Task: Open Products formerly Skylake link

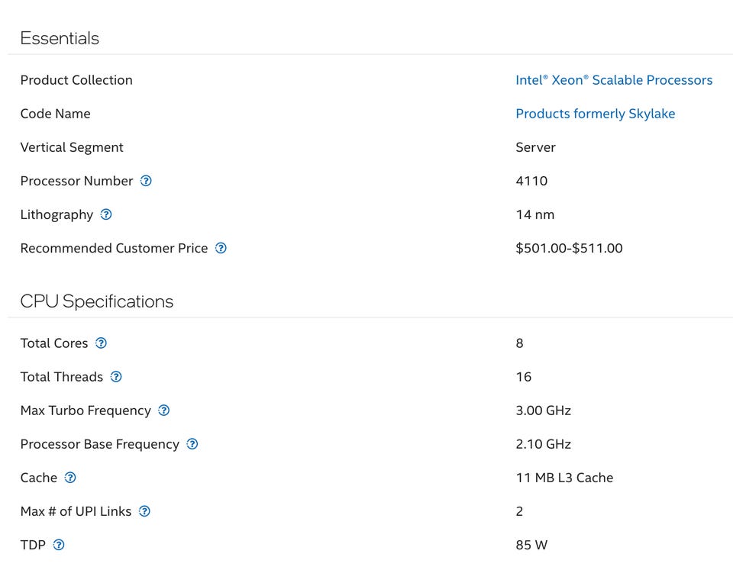Action: pyautogui.click(x=595, y=114)
